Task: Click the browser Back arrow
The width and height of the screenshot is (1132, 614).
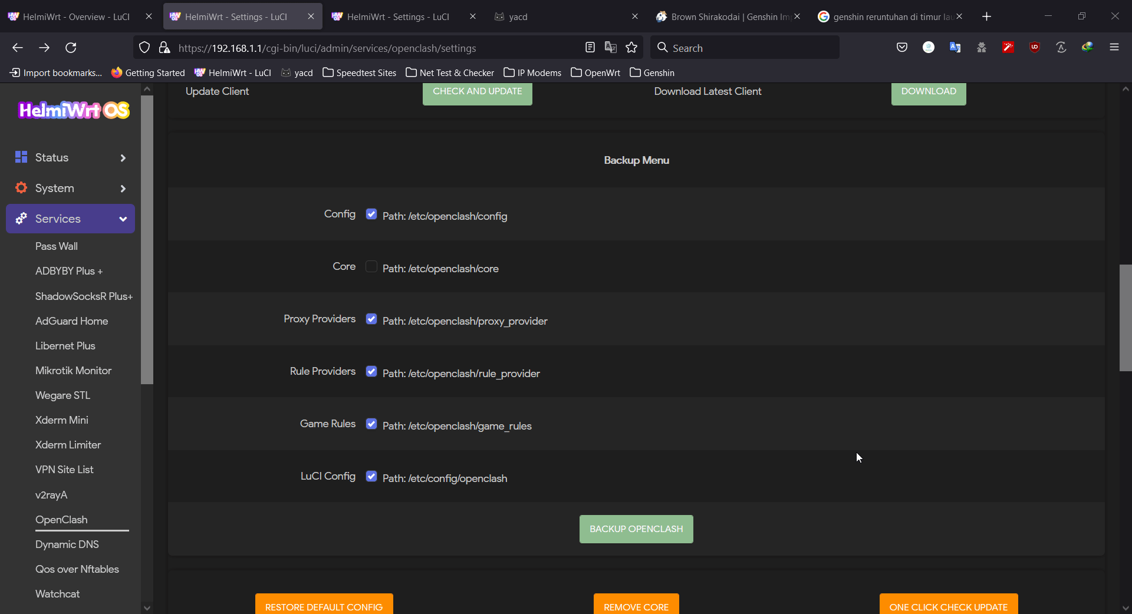Action: (x=18, y=48)
